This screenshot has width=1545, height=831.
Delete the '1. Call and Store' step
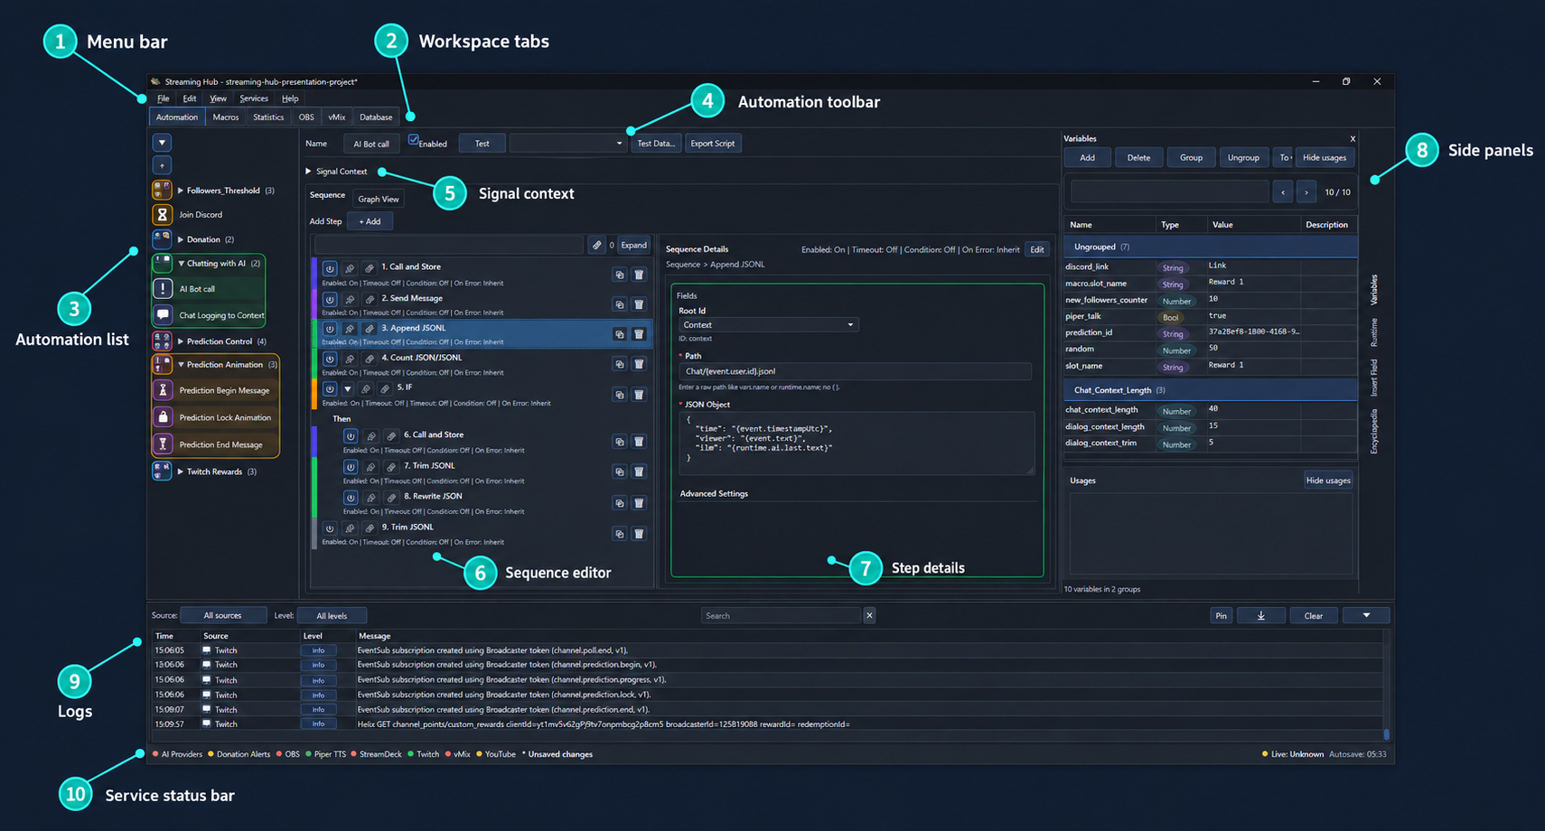click(639, 275)
